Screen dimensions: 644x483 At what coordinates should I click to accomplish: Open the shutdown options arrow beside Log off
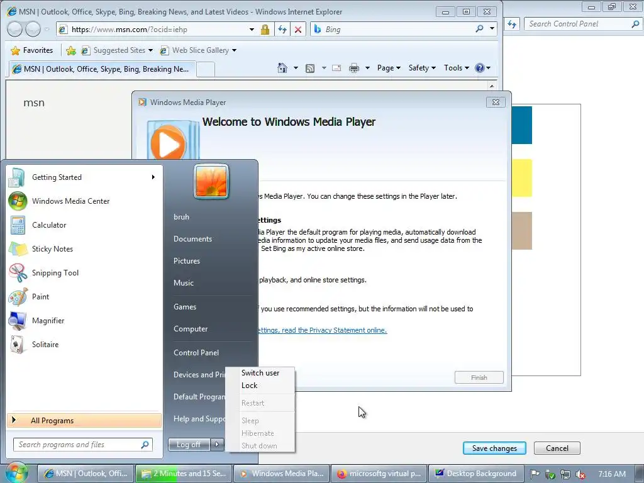(217, 444)
